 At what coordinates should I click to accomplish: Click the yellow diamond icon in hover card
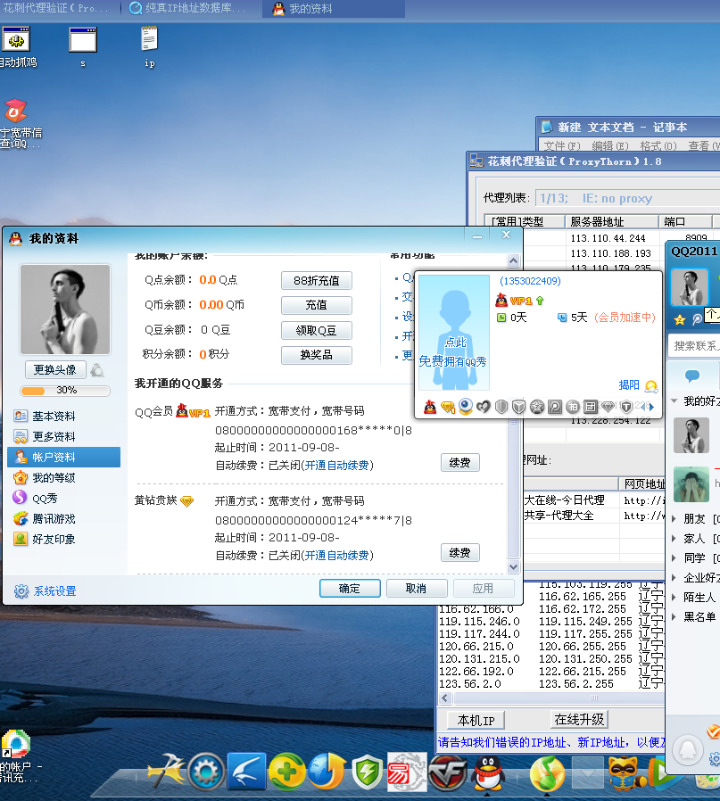[448, 407]
